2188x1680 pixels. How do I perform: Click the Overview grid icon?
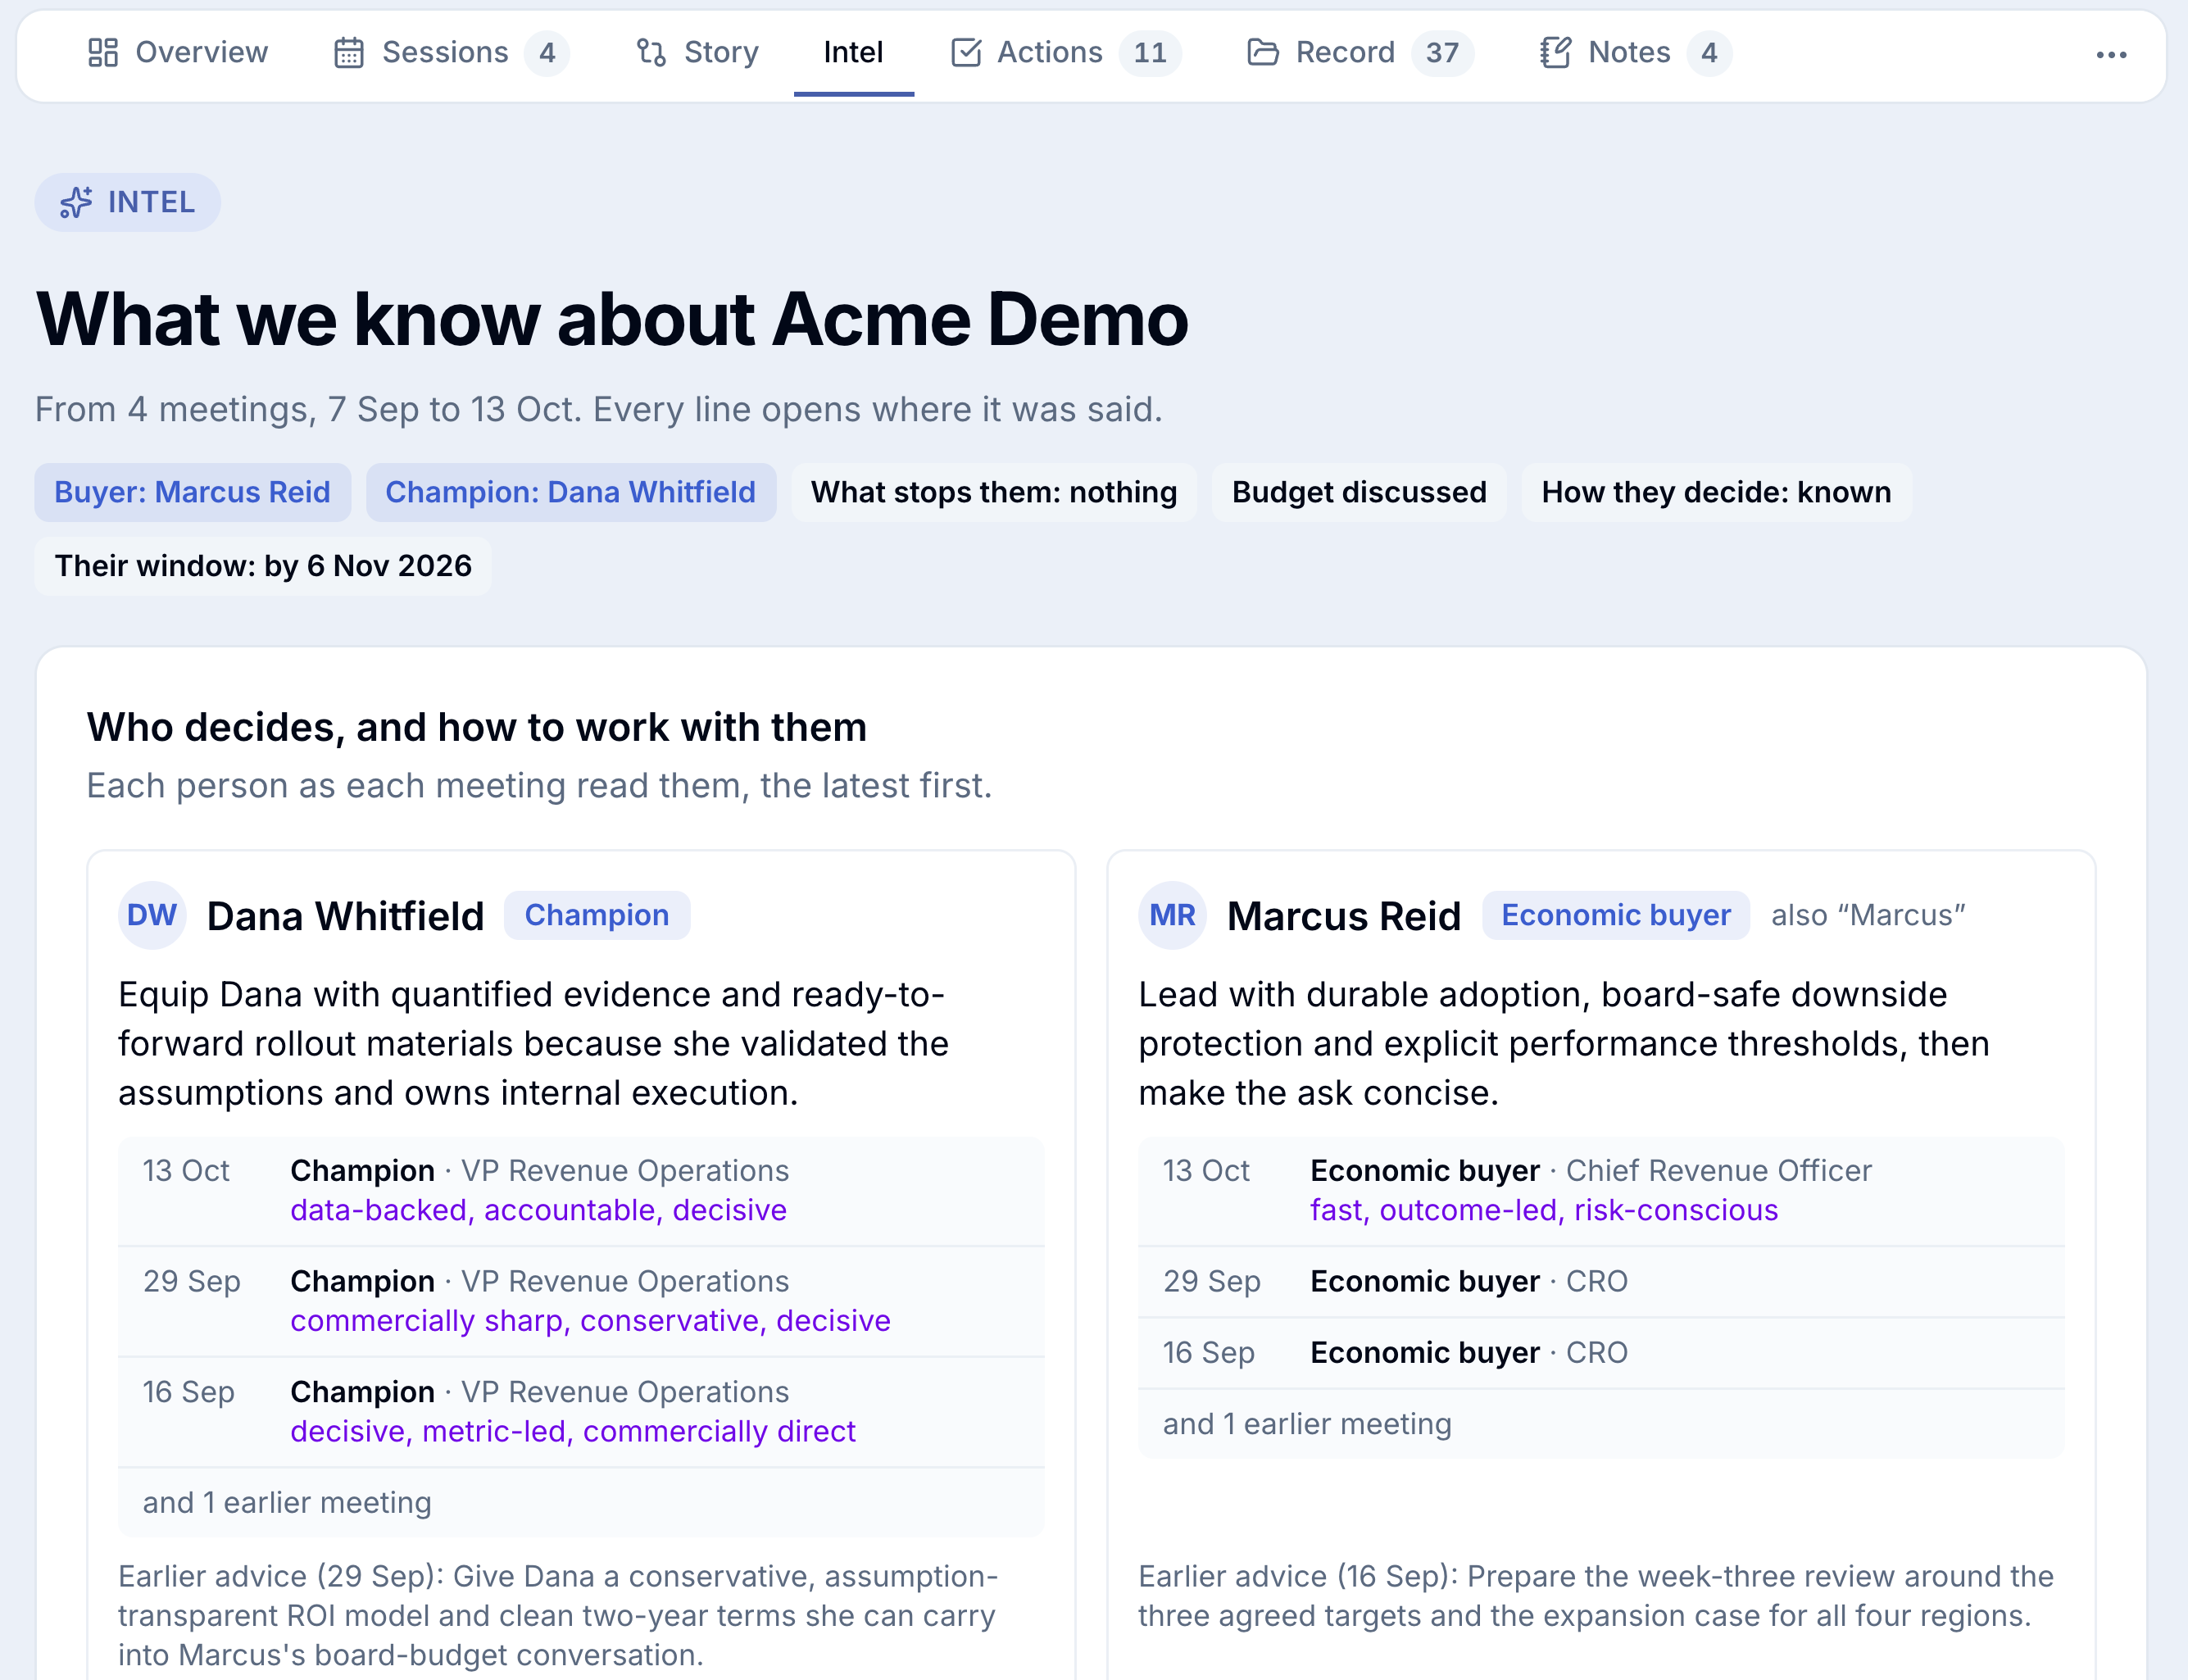[x=103, y=52]
